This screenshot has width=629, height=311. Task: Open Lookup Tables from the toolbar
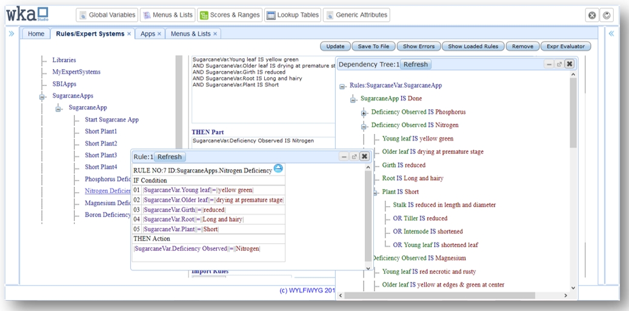(x=292, y=15)
